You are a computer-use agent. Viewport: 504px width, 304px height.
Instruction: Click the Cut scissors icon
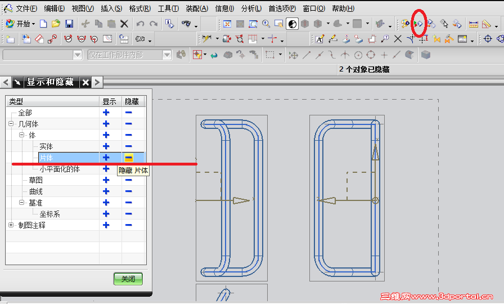click(x=85, y=24)
